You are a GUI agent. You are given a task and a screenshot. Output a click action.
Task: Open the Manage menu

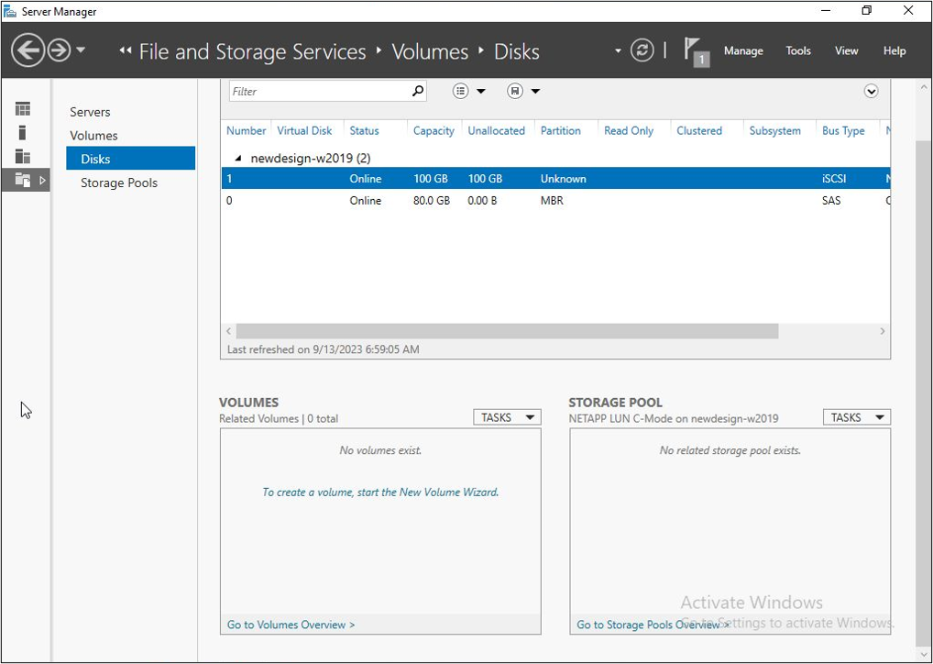click(742, 51)
